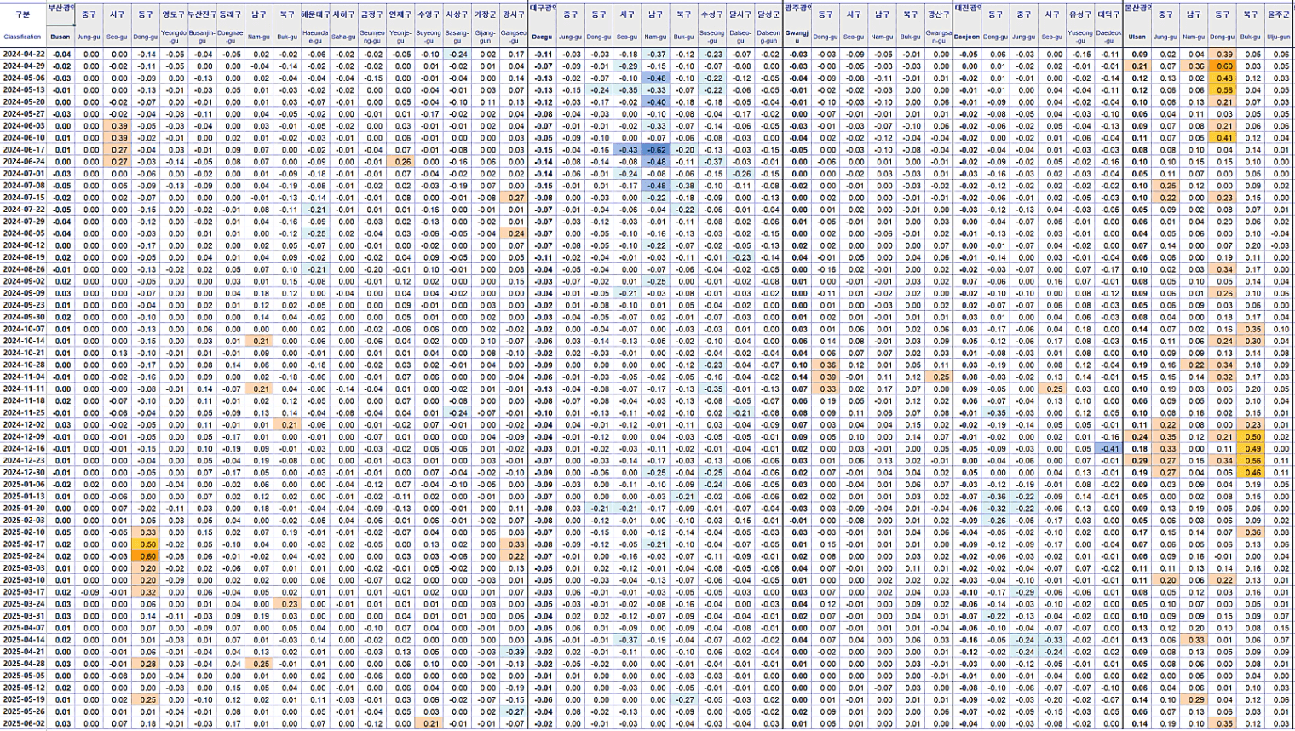Select highlighted 0.60 in Busan Dong-gu, 2025-02-24
The image size is (1295, 731).
pos(146,555)
